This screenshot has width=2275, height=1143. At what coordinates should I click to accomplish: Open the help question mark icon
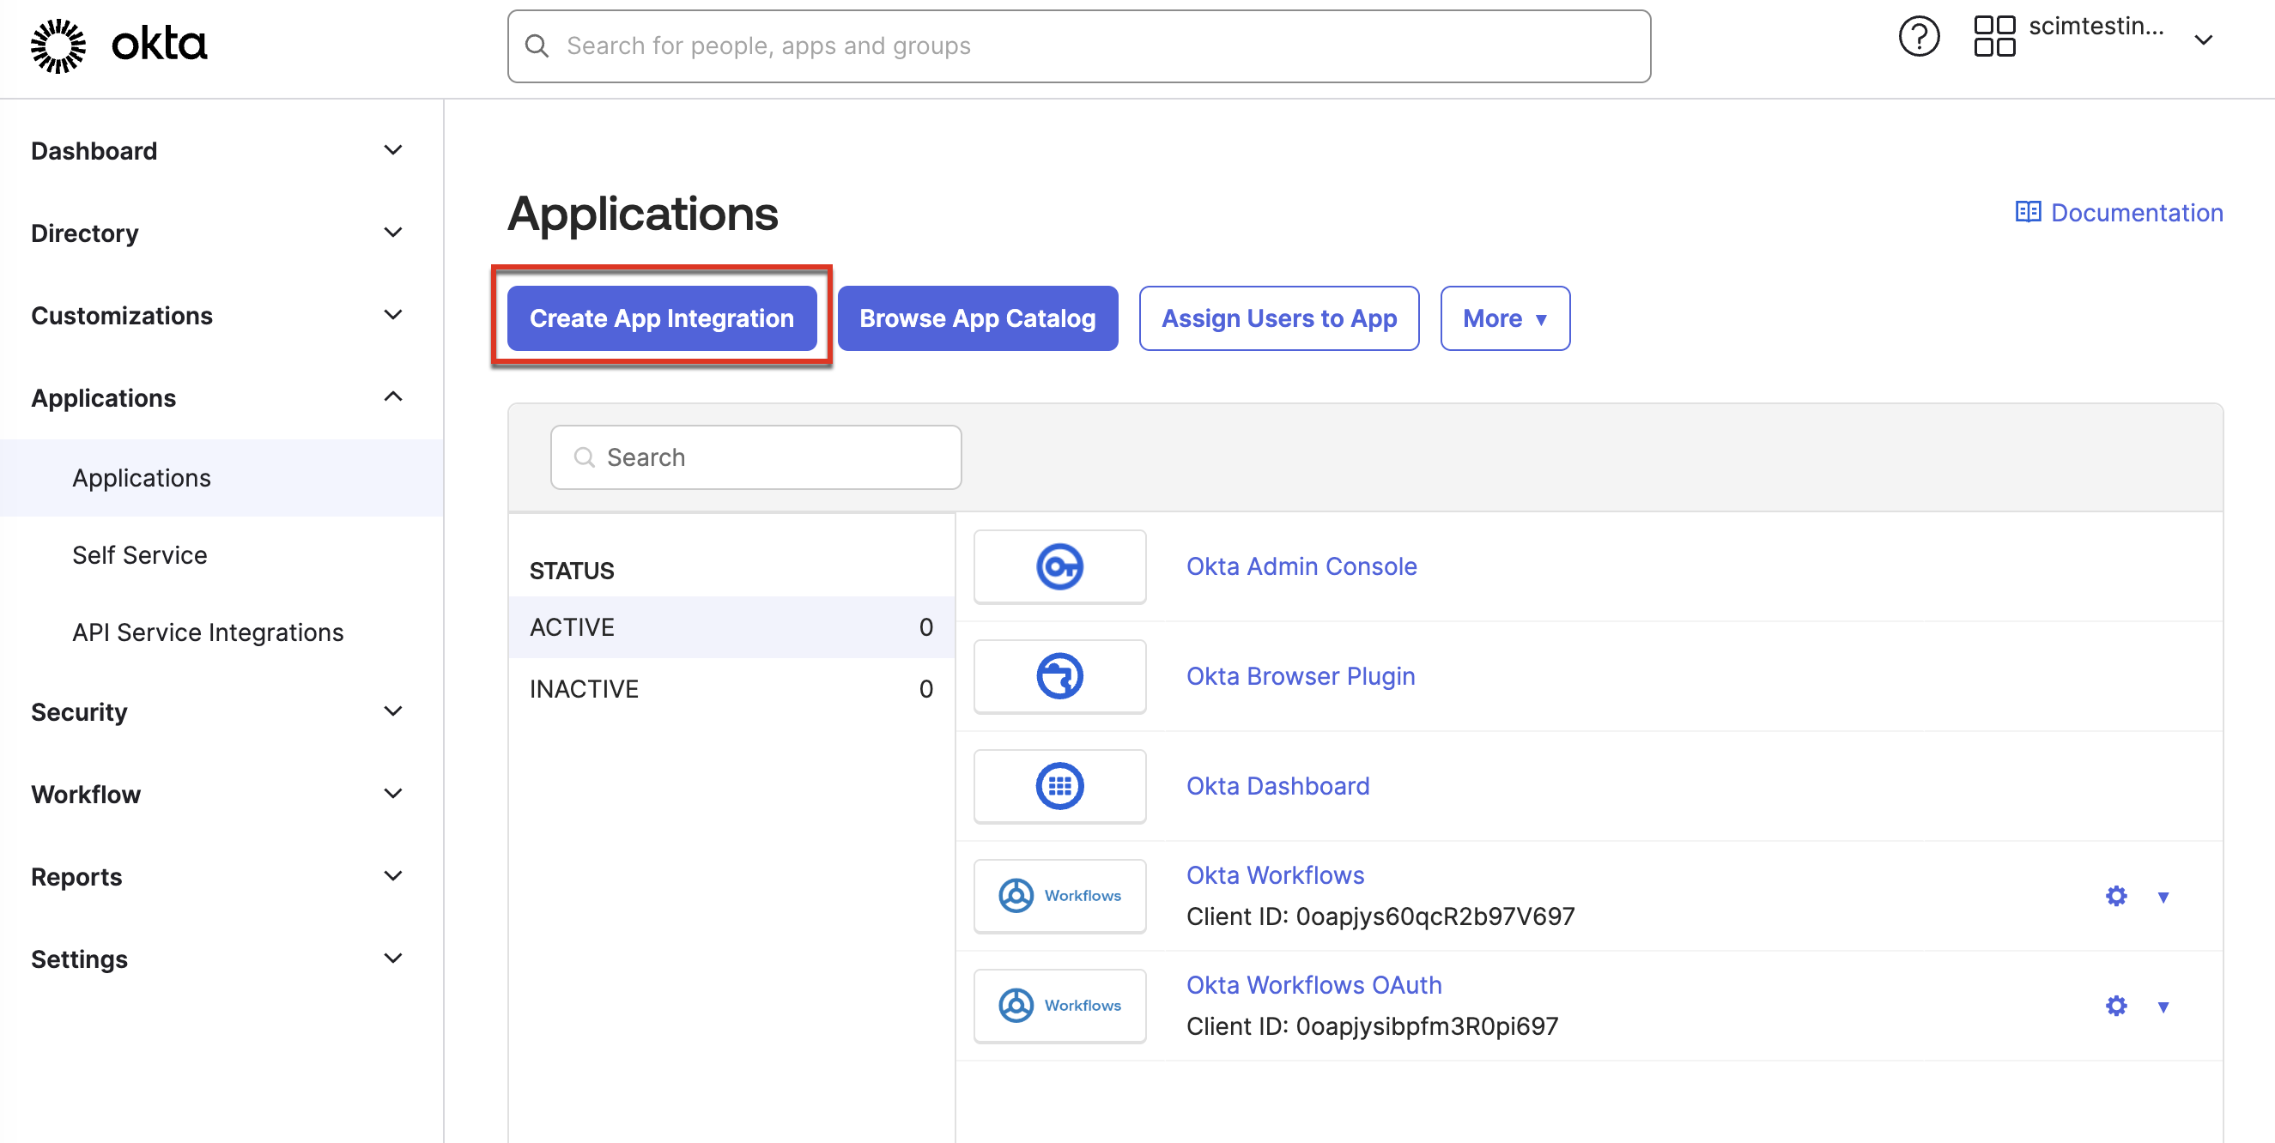[x=1918, y=36]
